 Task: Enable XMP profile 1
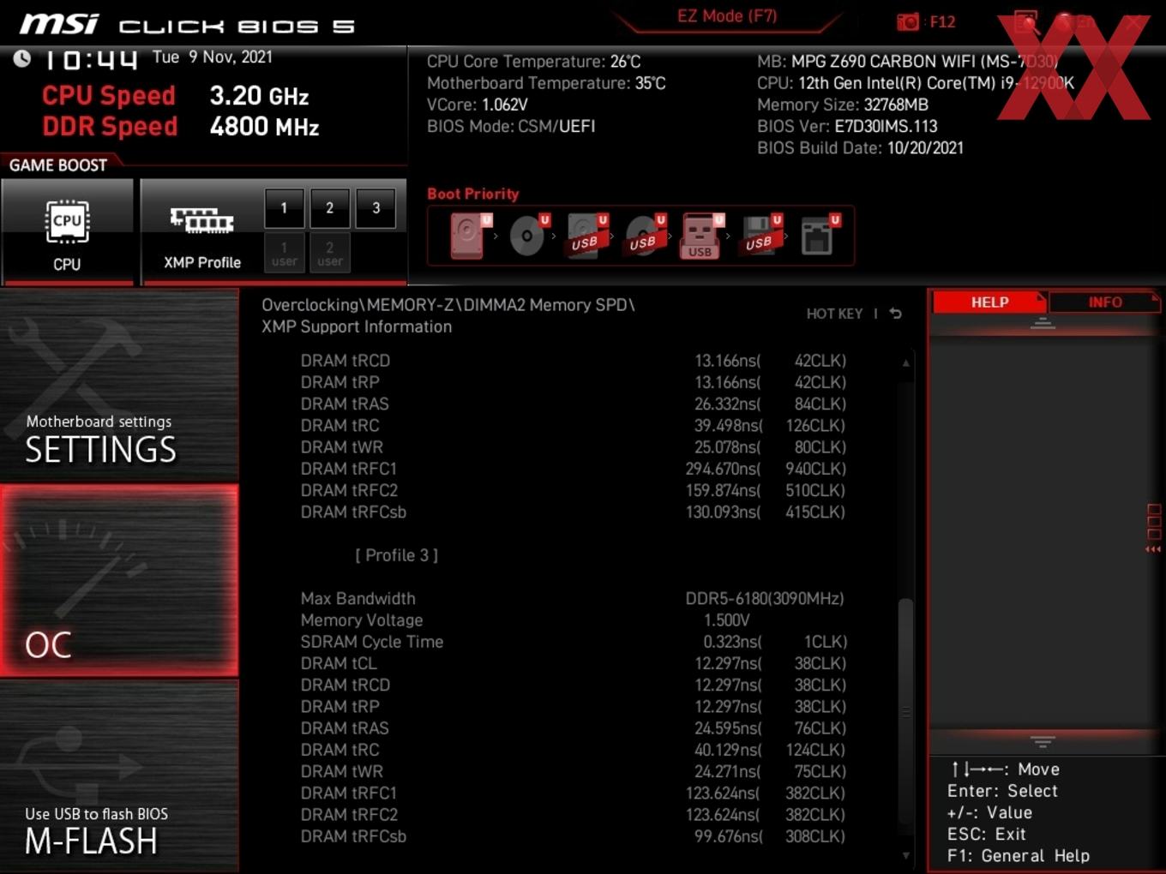284,208
